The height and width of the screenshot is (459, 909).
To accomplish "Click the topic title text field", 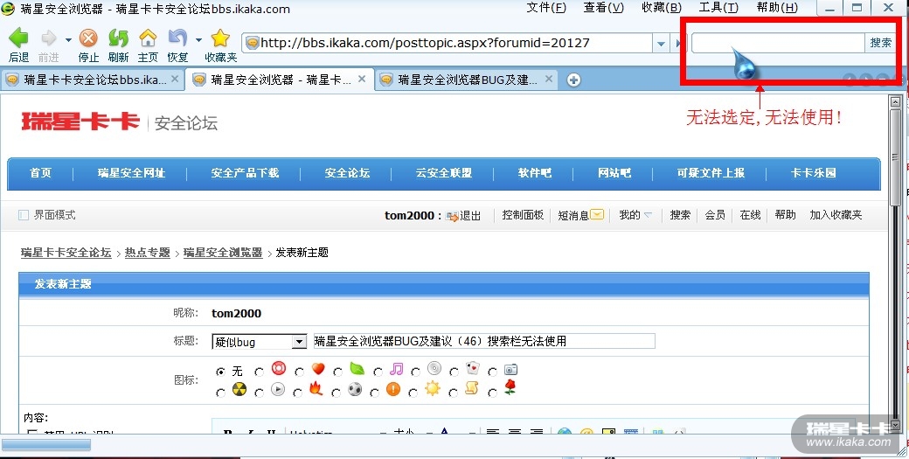I will pyautogui.click(x=484, y=341).
